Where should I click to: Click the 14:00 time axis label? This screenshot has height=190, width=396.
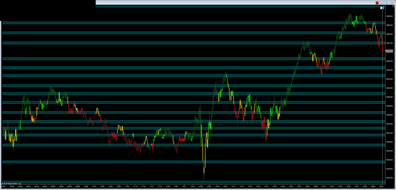[200, 186]
